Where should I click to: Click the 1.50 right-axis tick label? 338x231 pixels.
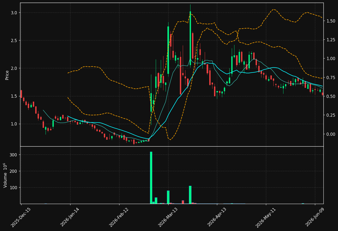[331, 21]
